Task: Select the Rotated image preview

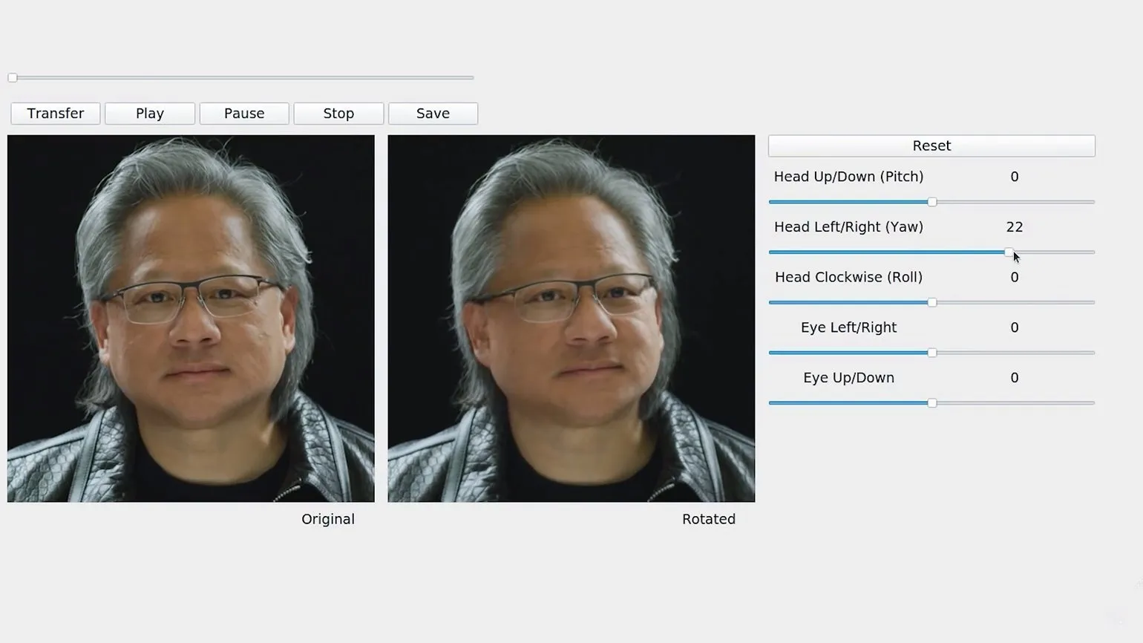Action: pos(571,319)
